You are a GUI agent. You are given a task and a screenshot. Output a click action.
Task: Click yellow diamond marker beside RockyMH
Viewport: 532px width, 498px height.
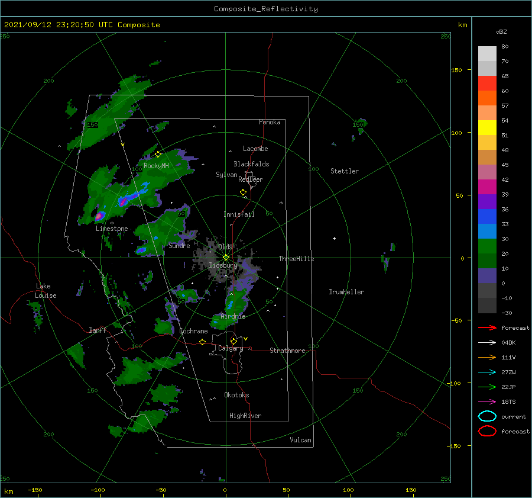coord(158,155)
